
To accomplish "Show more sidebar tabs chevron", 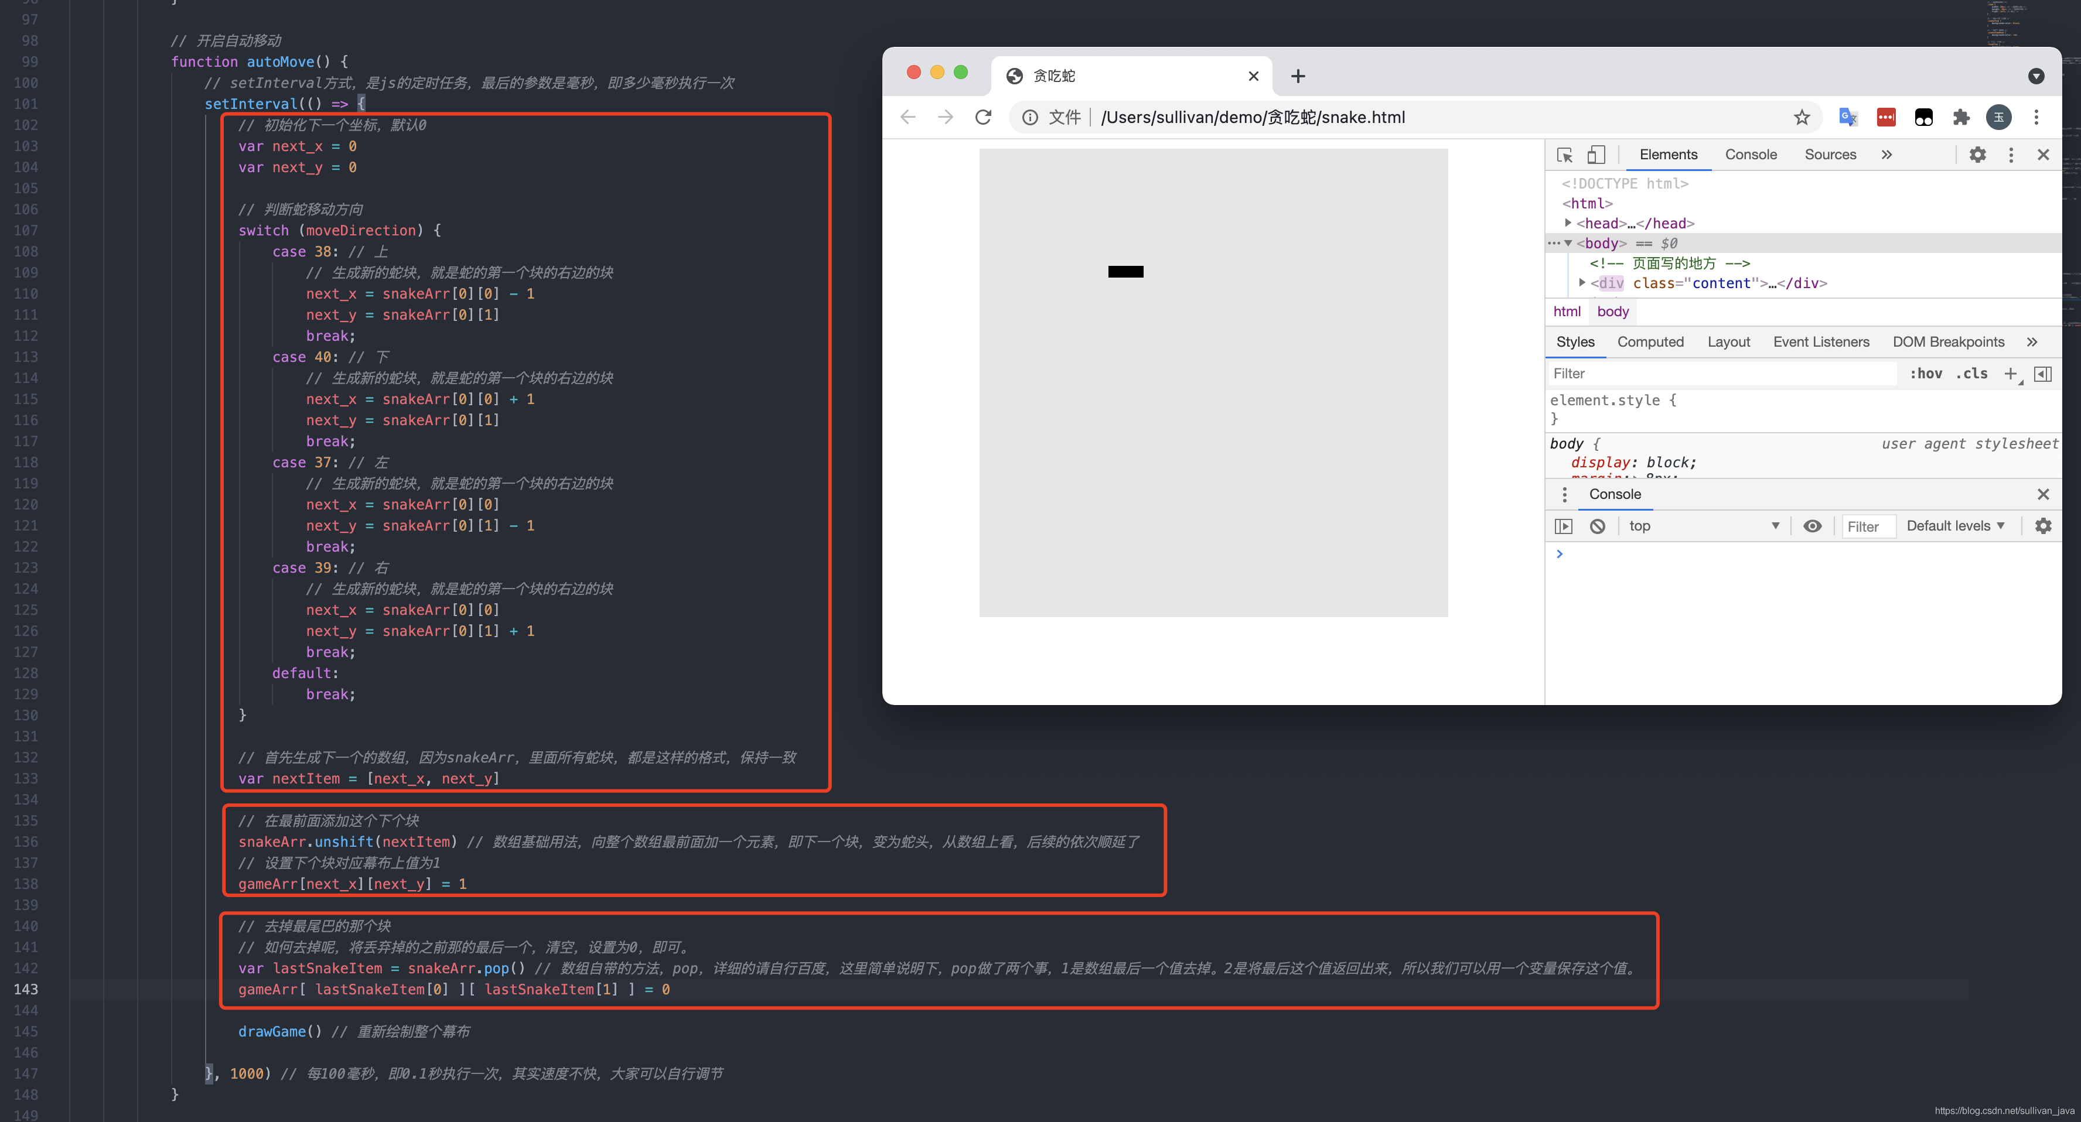I will tap(2032, 341).
